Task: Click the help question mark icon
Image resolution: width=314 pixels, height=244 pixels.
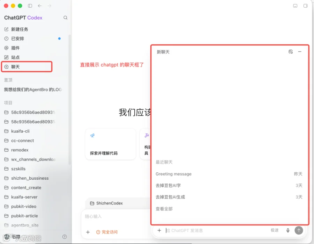Action: 65,237
